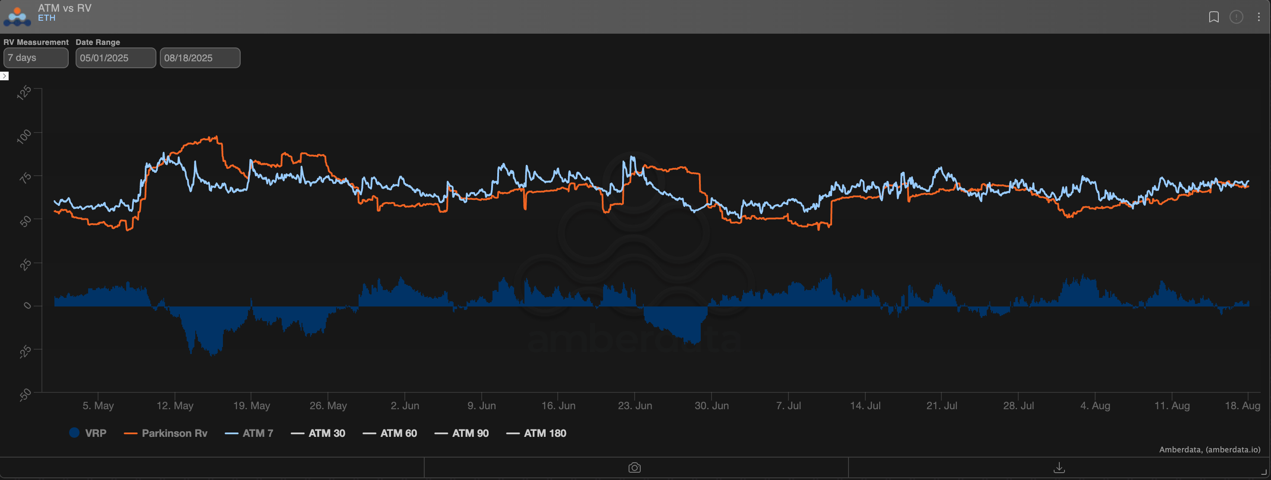Show the ATM 30 series
The height and width of the screenshot is (480, 1271).
pyautogui.click(x=327, y=433)
